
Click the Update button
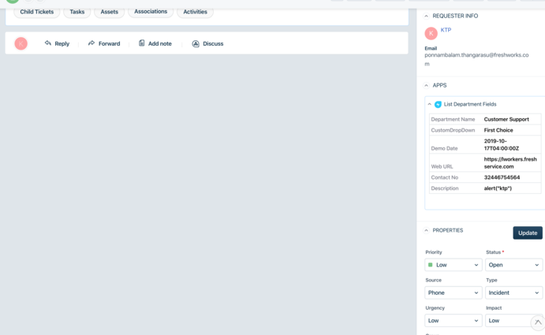click(528, 233)
